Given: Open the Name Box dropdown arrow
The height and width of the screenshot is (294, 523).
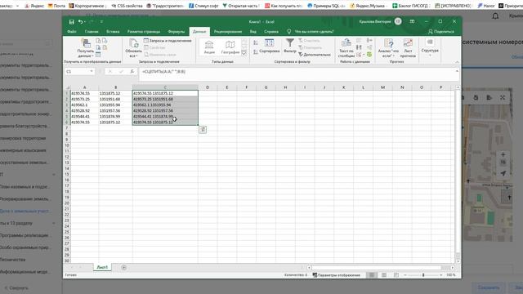Looking at the screenshot, I should (91, 71).
